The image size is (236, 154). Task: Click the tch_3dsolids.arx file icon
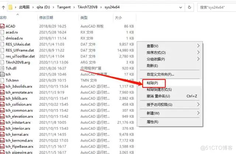pos(2,86)
